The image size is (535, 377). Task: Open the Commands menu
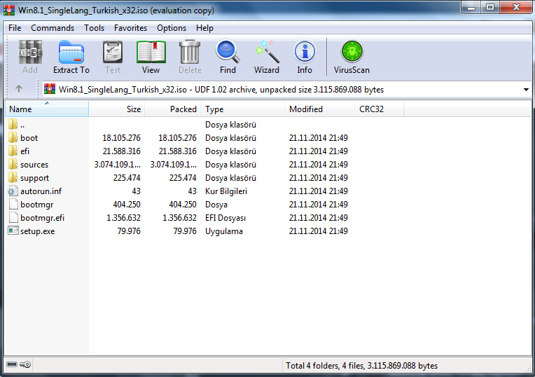(53, 28)
